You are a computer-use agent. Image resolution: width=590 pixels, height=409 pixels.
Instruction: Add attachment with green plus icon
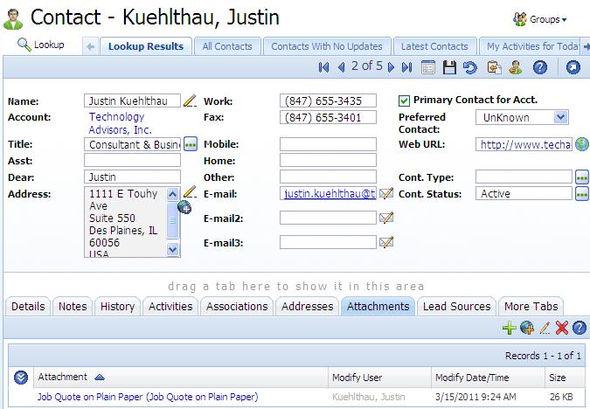[509, 328]
